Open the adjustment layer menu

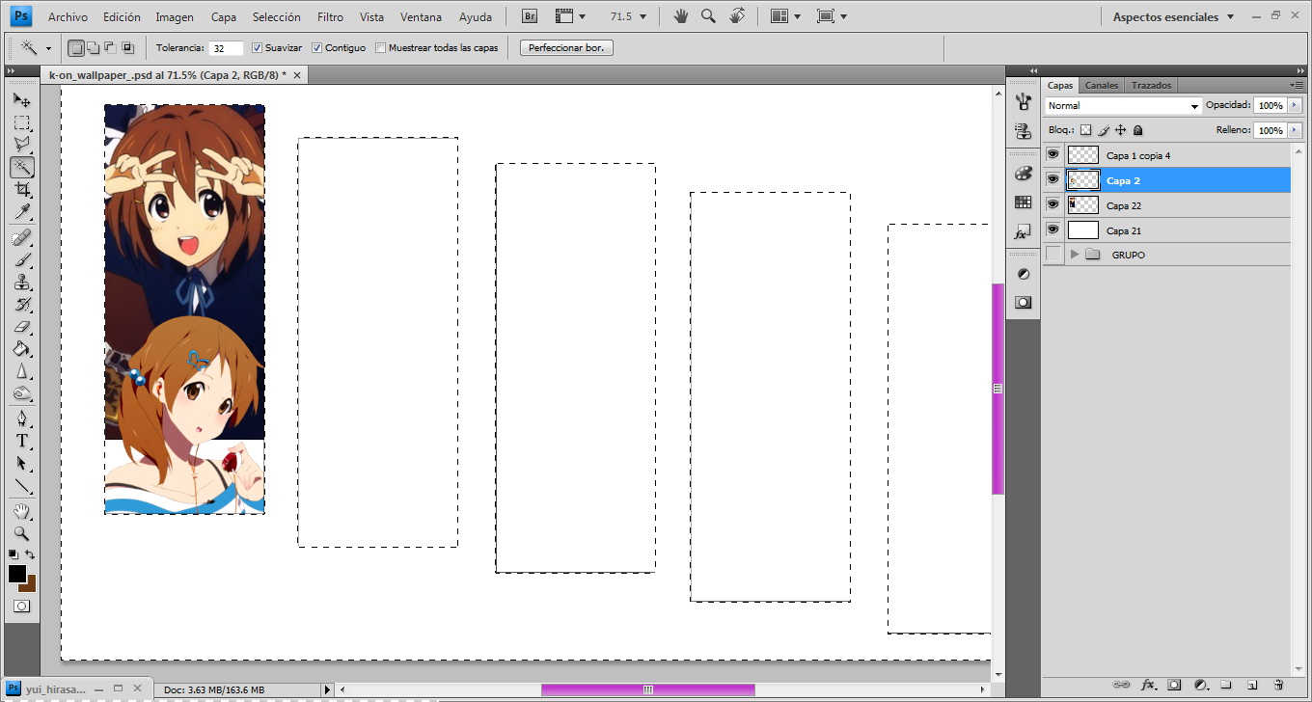coord(1200,684)
